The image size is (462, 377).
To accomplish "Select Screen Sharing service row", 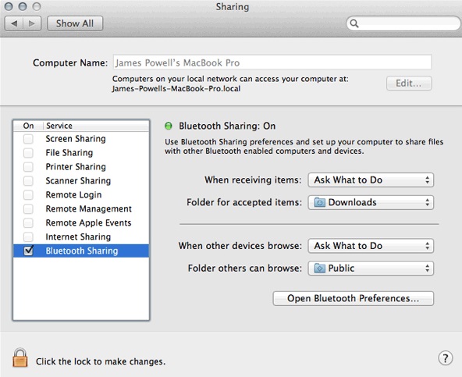I will coord(81,139).
